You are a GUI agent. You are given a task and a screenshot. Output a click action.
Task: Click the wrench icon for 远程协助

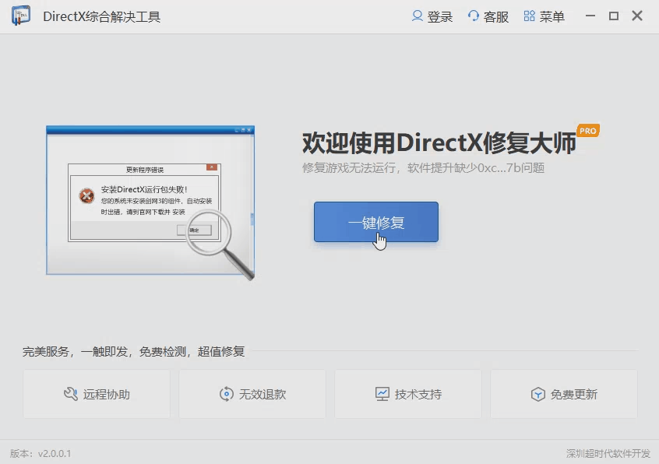(70, 394)
